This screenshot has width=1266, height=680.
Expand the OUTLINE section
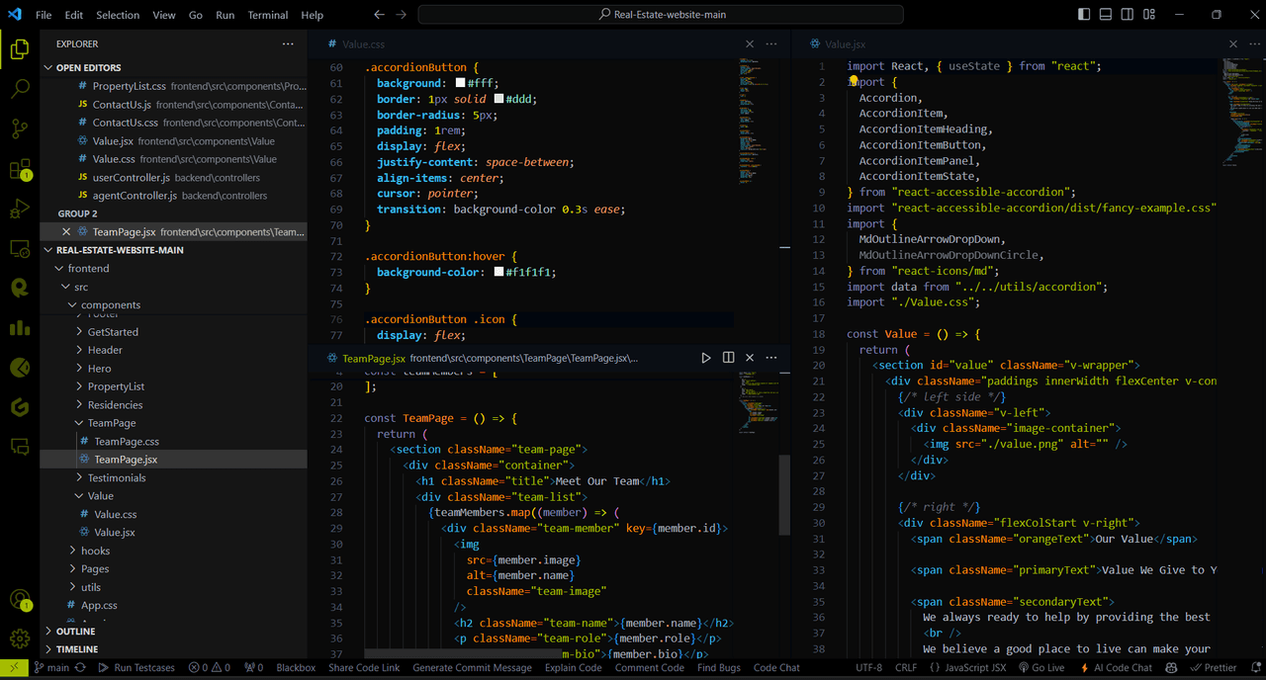point(76,632)
